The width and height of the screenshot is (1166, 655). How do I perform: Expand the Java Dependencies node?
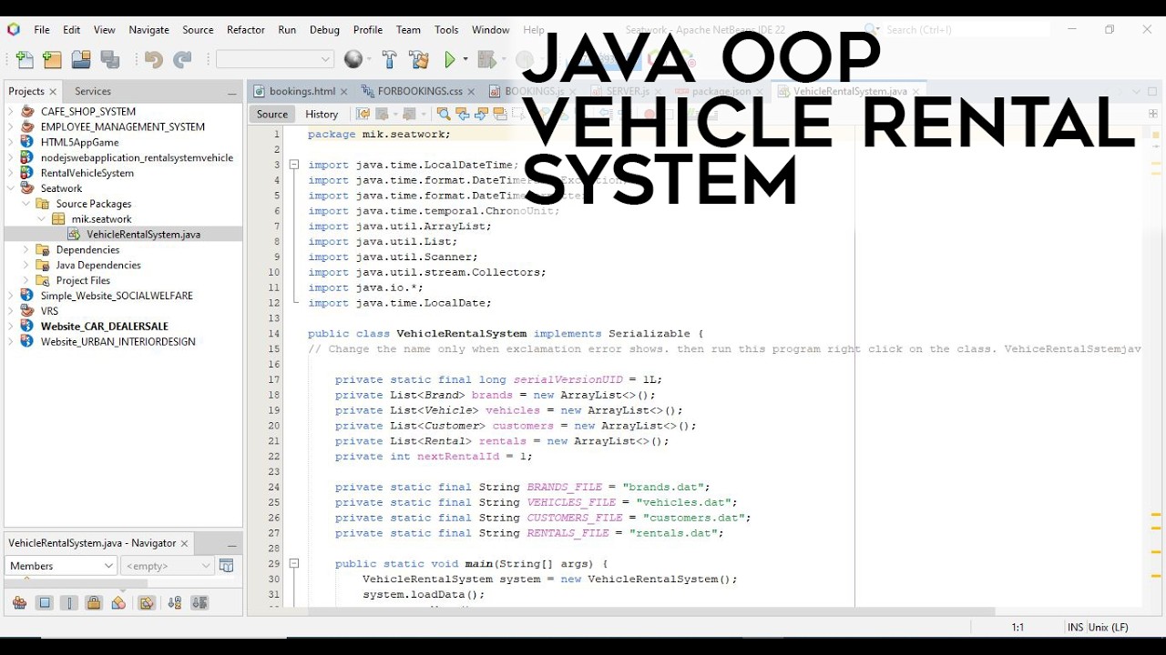[26, 265]
